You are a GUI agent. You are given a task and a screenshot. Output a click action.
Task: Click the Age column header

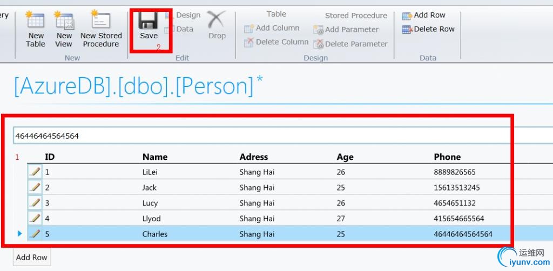(x=345, y=157)
